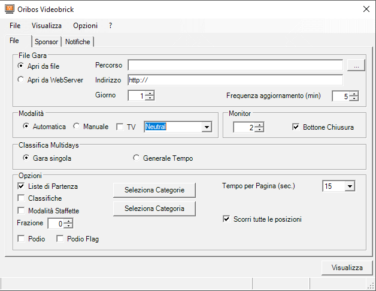Expand the Tempo per Pagina dropdown

click(x=350, y=186)
